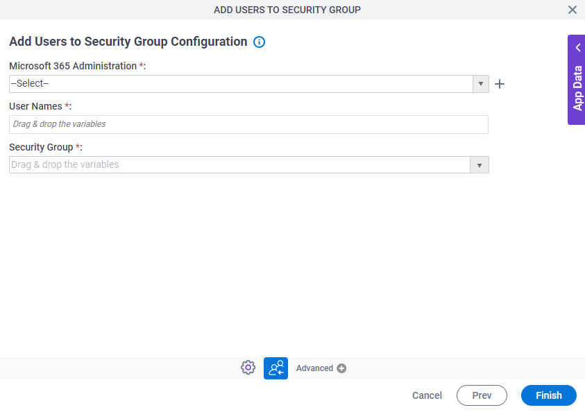
Task: Expand the Microsoft 365 Administration dropdown
Action: pyautogui.click(x=480, y=83)
